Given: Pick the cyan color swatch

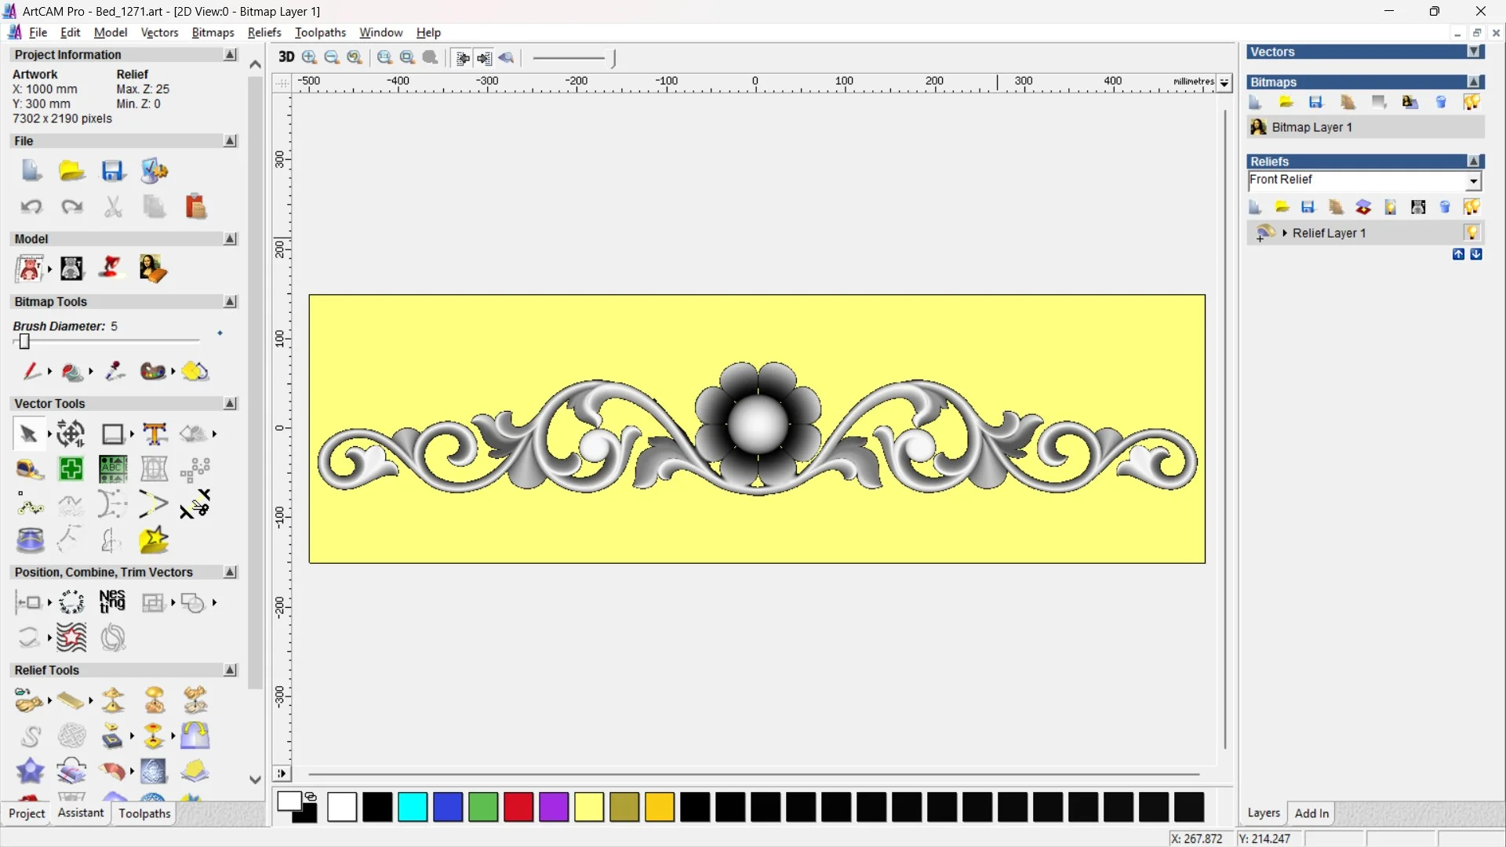Looking at the screenshot, I should coord(413,807).
